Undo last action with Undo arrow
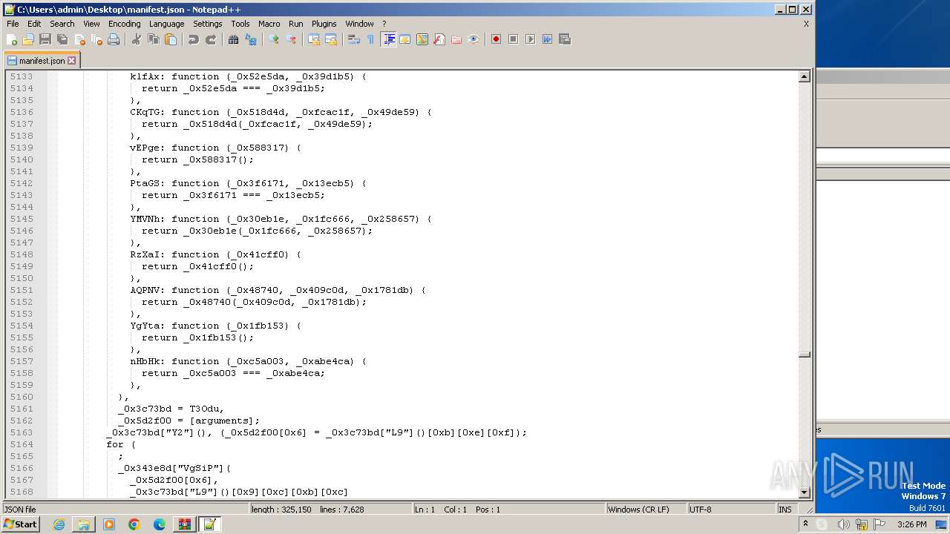 point(194,39)
